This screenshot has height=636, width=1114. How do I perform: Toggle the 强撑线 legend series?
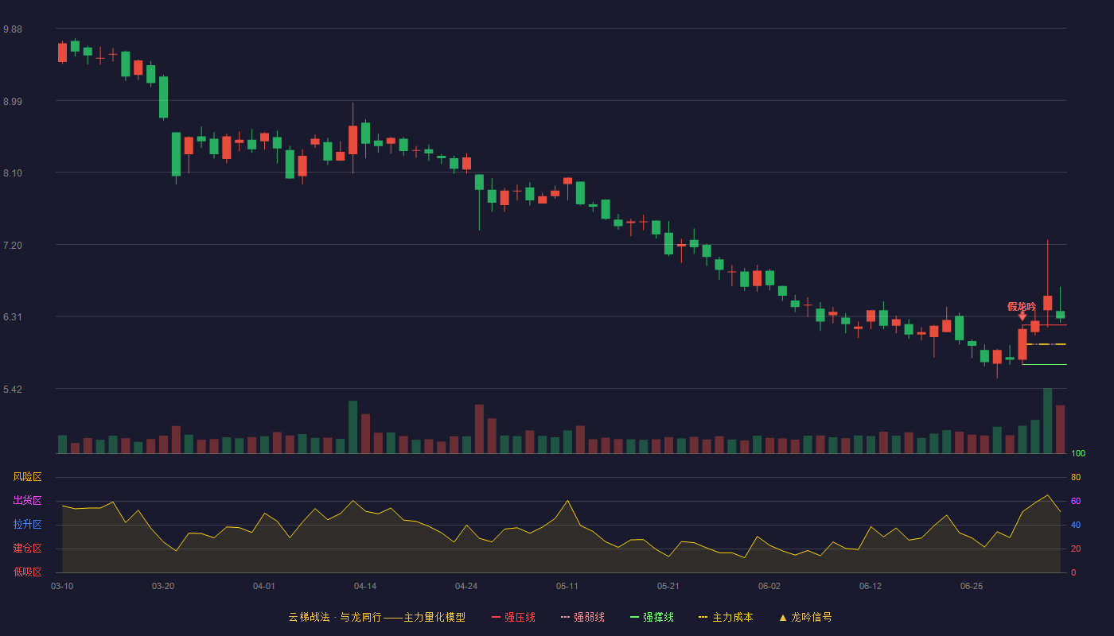point(652,617)
